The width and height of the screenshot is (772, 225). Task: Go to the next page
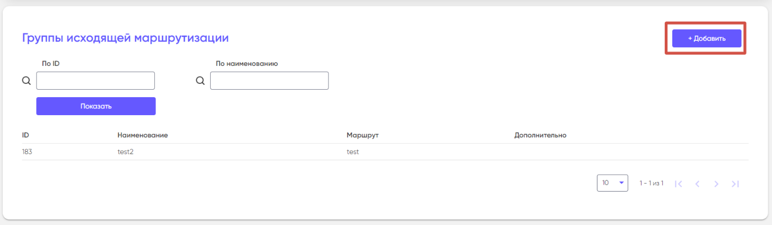tap(716, 184)
